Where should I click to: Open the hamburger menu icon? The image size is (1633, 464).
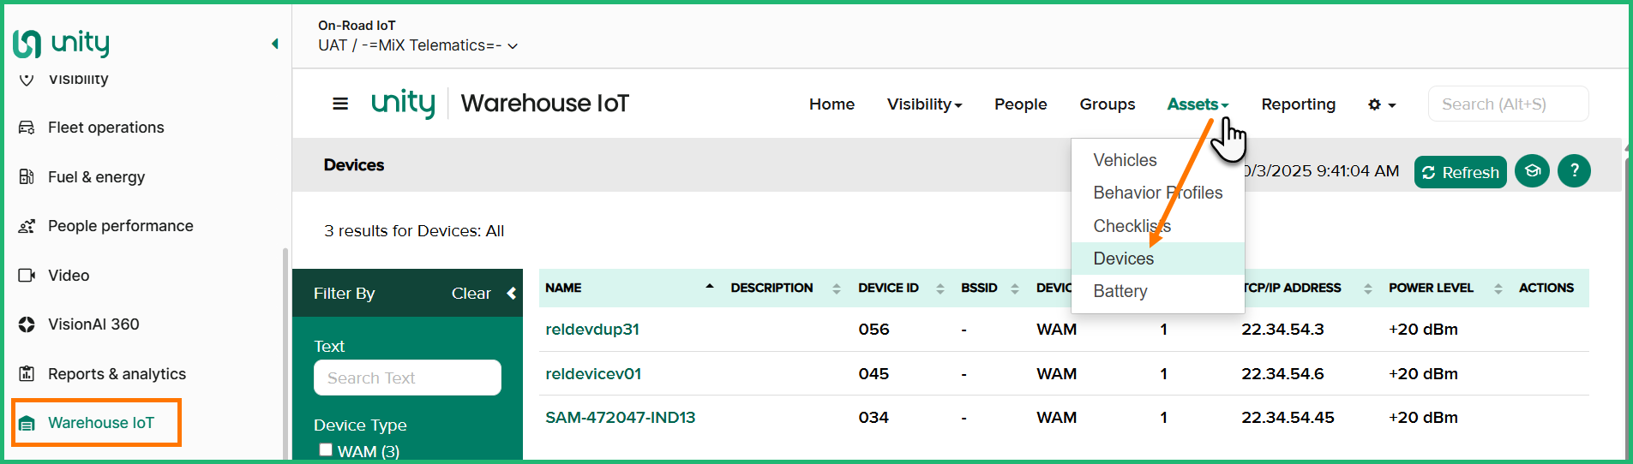click(340, 104)
